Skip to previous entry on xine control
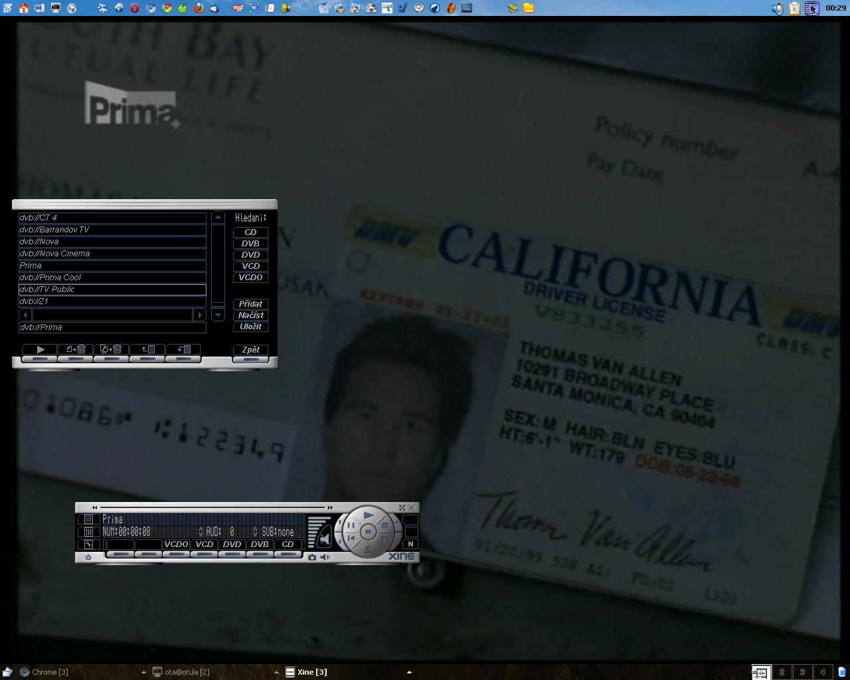This screenshot has height=680, width=850. point(351,538)
